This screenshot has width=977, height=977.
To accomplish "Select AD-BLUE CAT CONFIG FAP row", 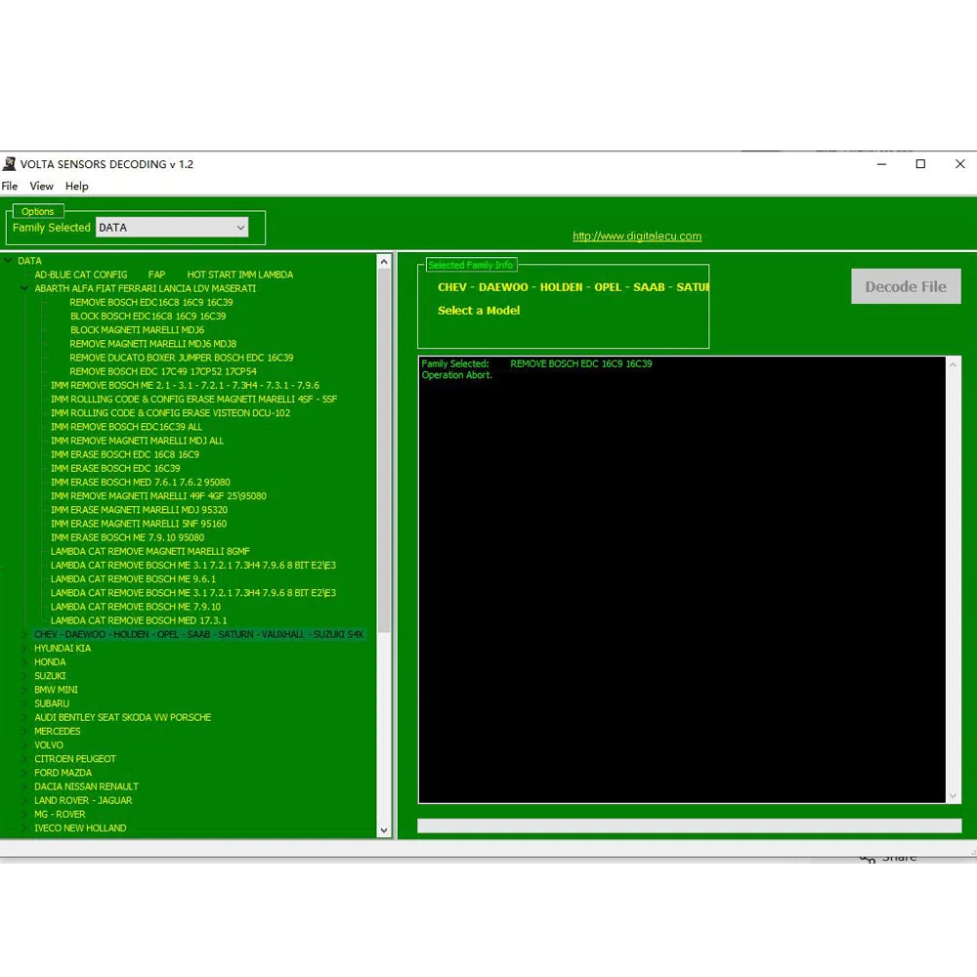I will coord(163,275).
